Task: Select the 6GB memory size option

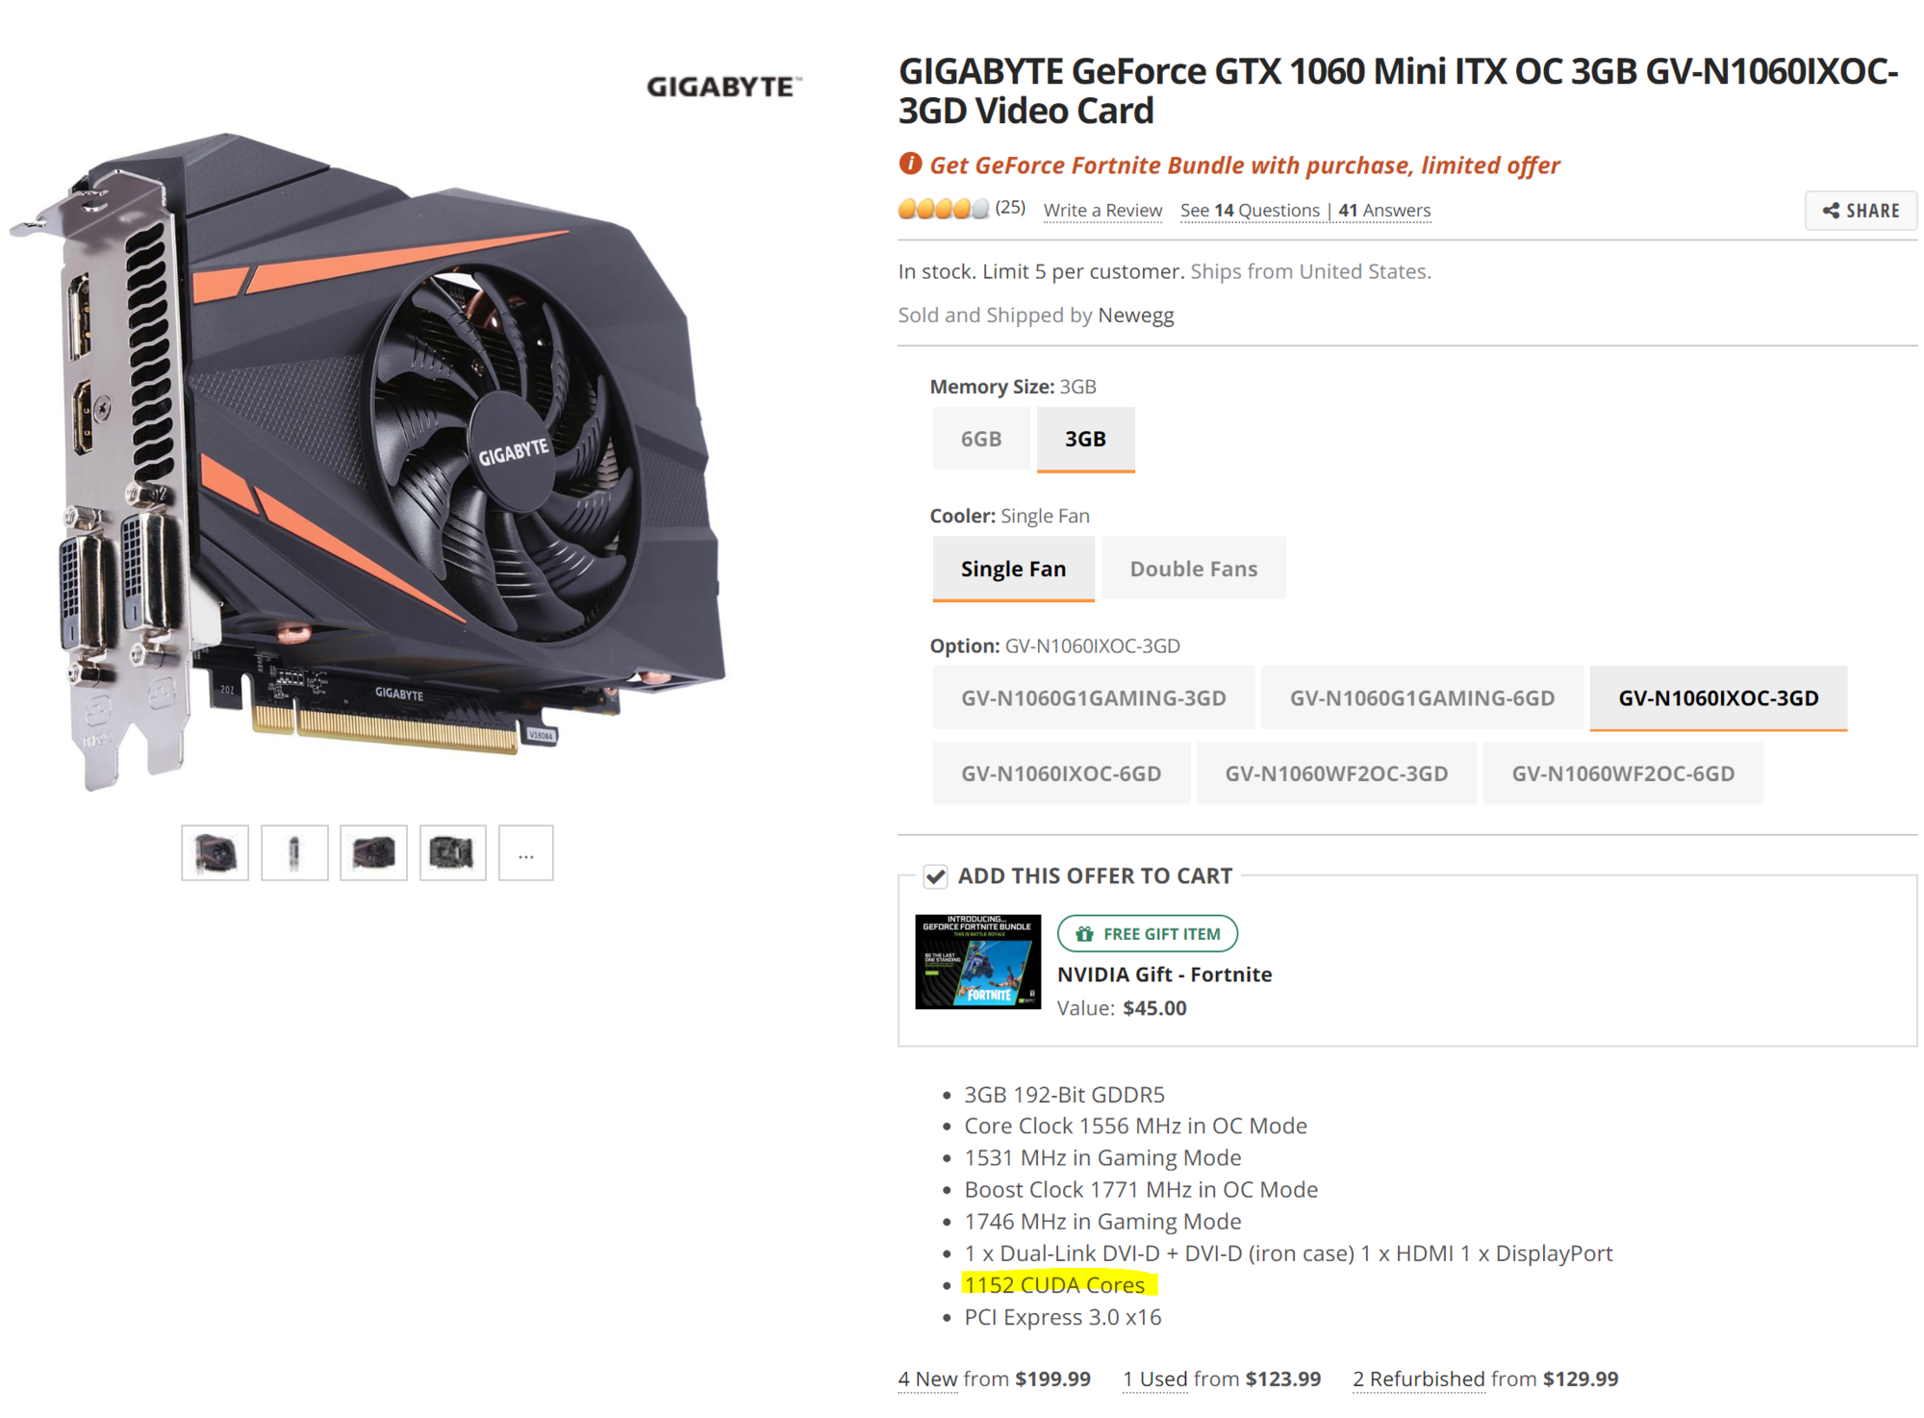Action: coord(981,439)
